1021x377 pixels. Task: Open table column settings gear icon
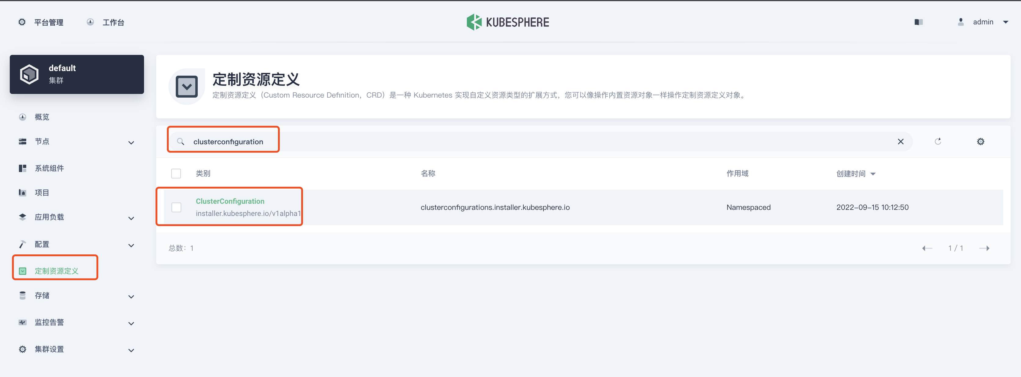980,142
